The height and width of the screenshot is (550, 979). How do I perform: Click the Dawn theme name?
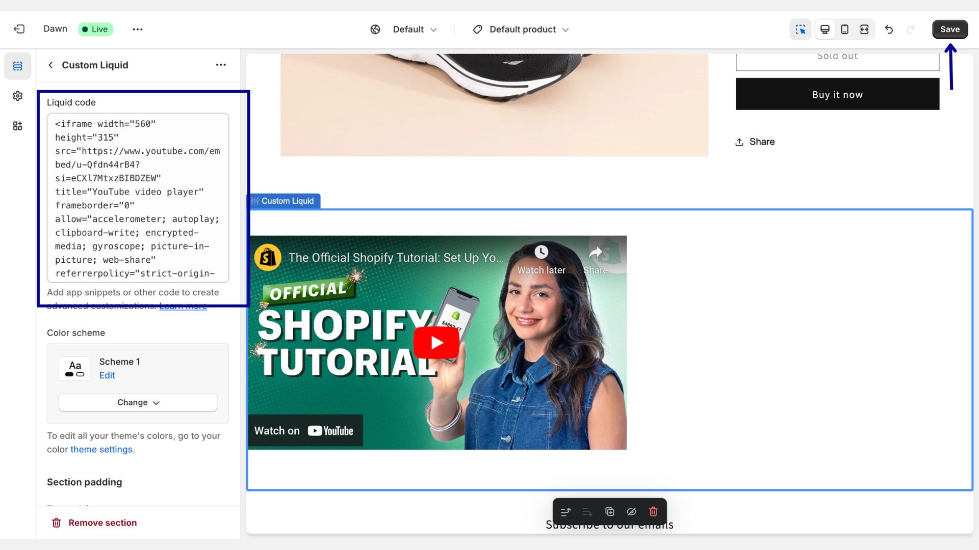(x=55, y=29)
